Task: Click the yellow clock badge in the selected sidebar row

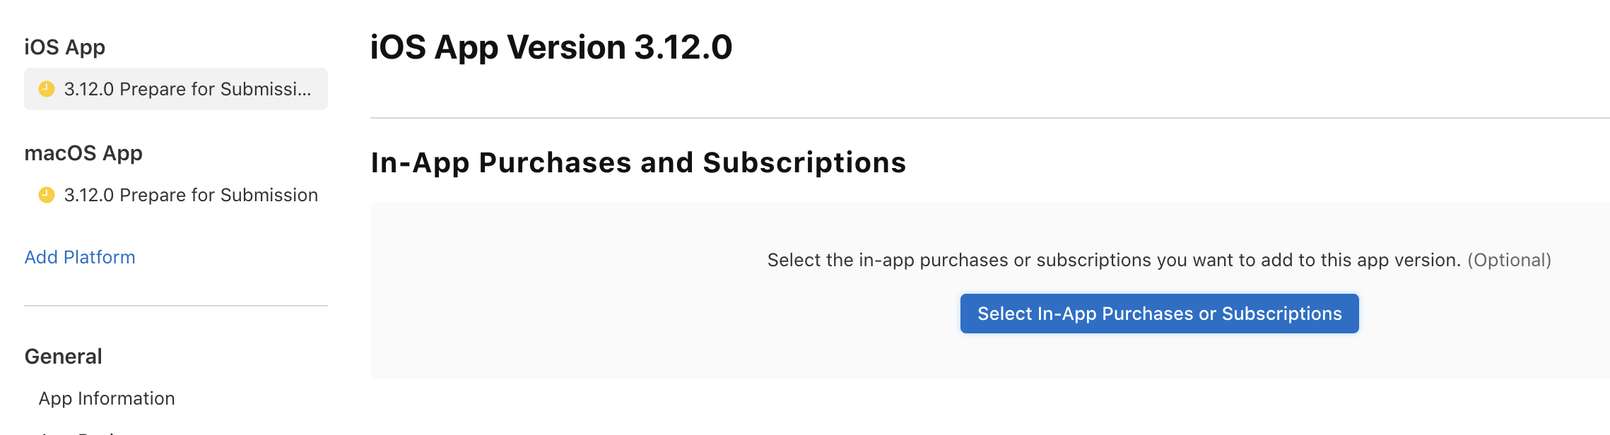Action: [x=47, y=89]
